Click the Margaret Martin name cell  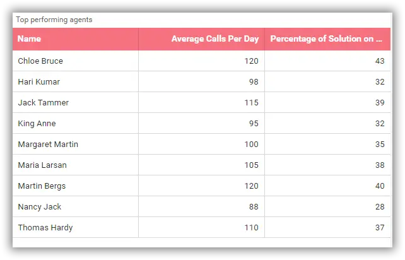click(x=48, y=145)
